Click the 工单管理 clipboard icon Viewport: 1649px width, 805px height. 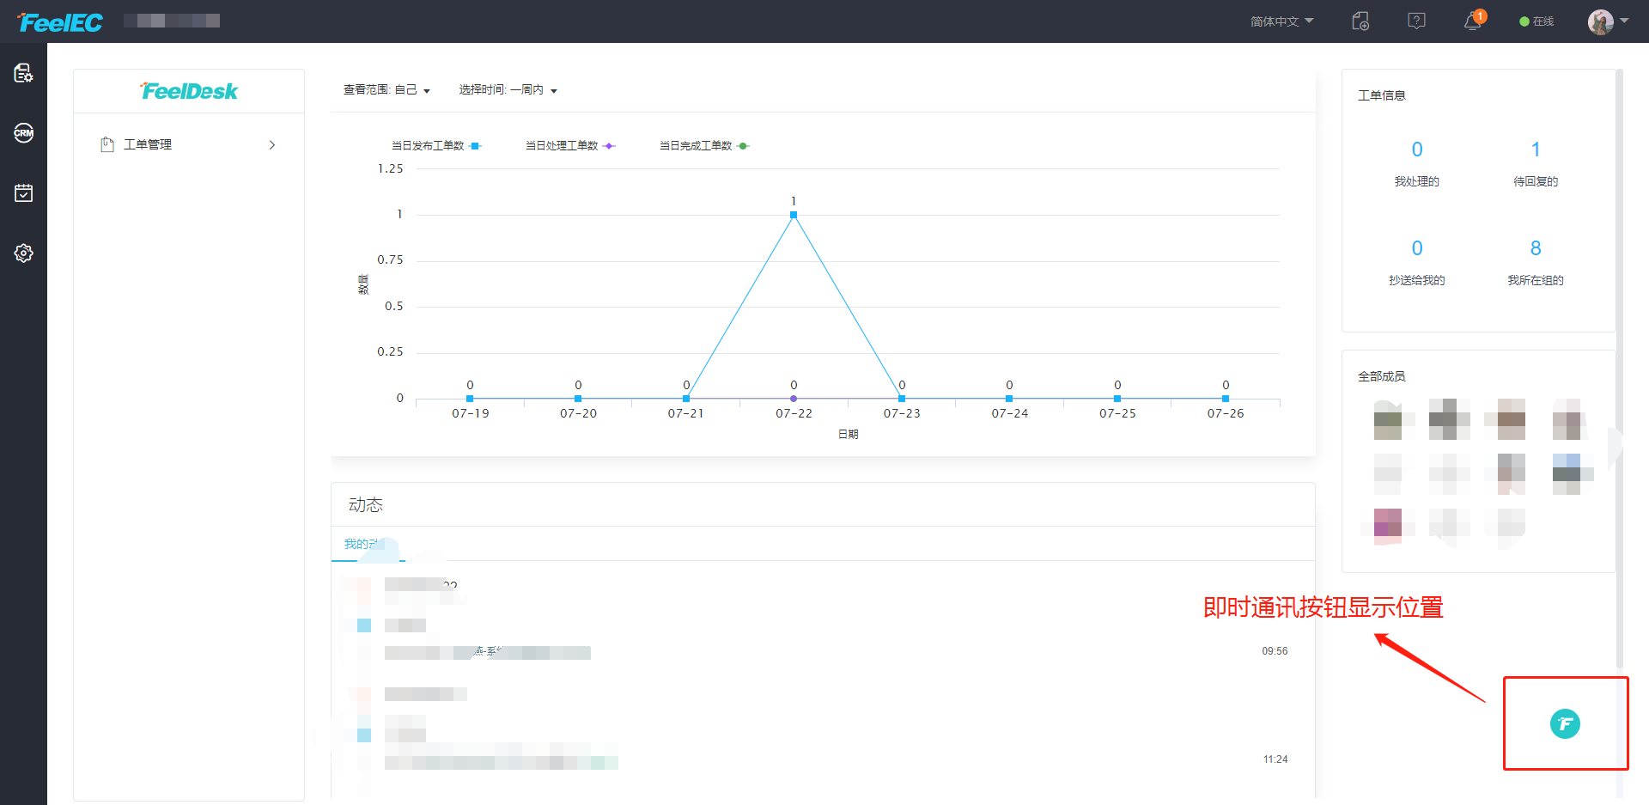(x=107, y=144)
